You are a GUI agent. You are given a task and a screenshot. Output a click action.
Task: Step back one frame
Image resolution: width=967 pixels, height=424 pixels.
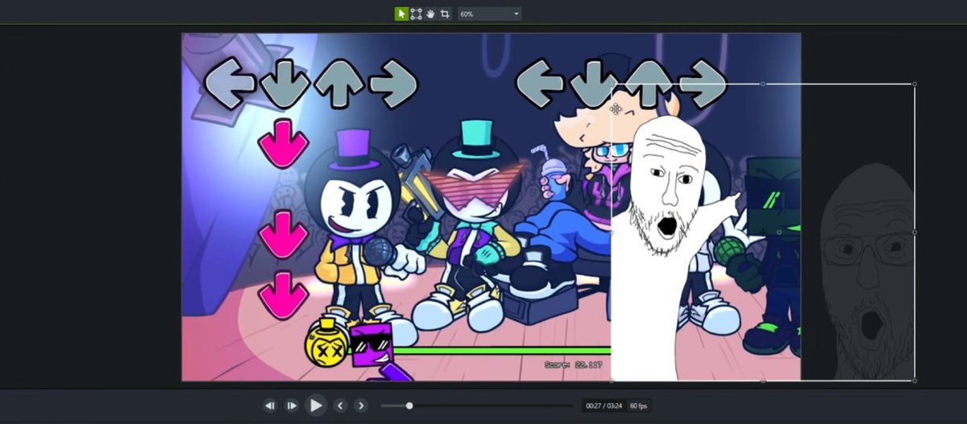271,405
